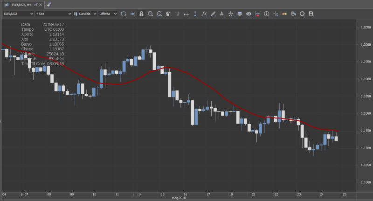Close the EUR/USD, H4 chart tab
Screen dimensions: 373x201
[x=41, y=4]
